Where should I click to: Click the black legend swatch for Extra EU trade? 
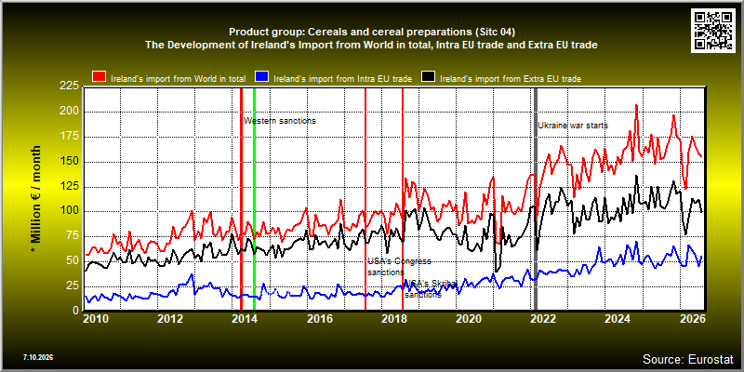coord(429,77)
